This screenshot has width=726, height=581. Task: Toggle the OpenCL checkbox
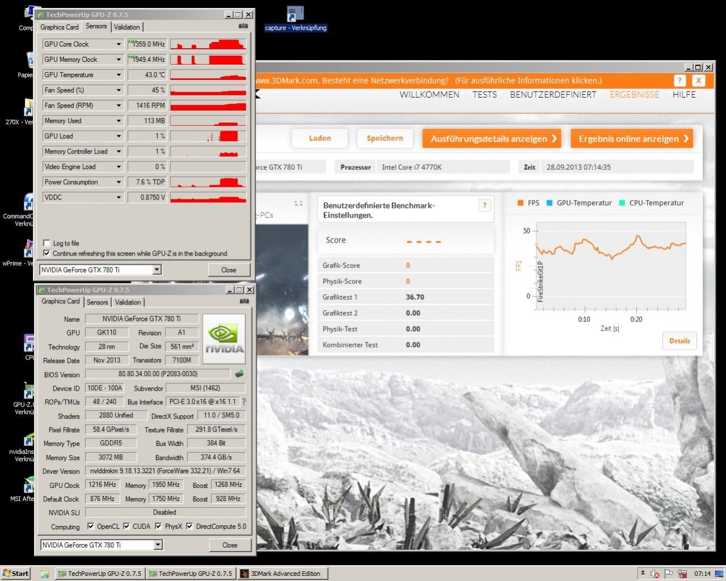[91, 526]
